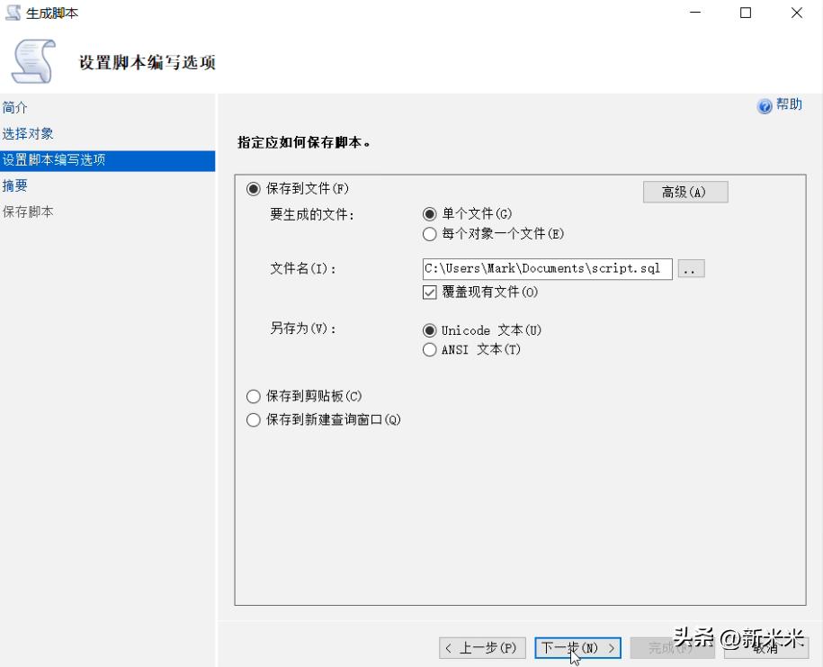Open the 高级 advanced options dialog
This screenshot has width=823, height=667.
tap(685, 191)
